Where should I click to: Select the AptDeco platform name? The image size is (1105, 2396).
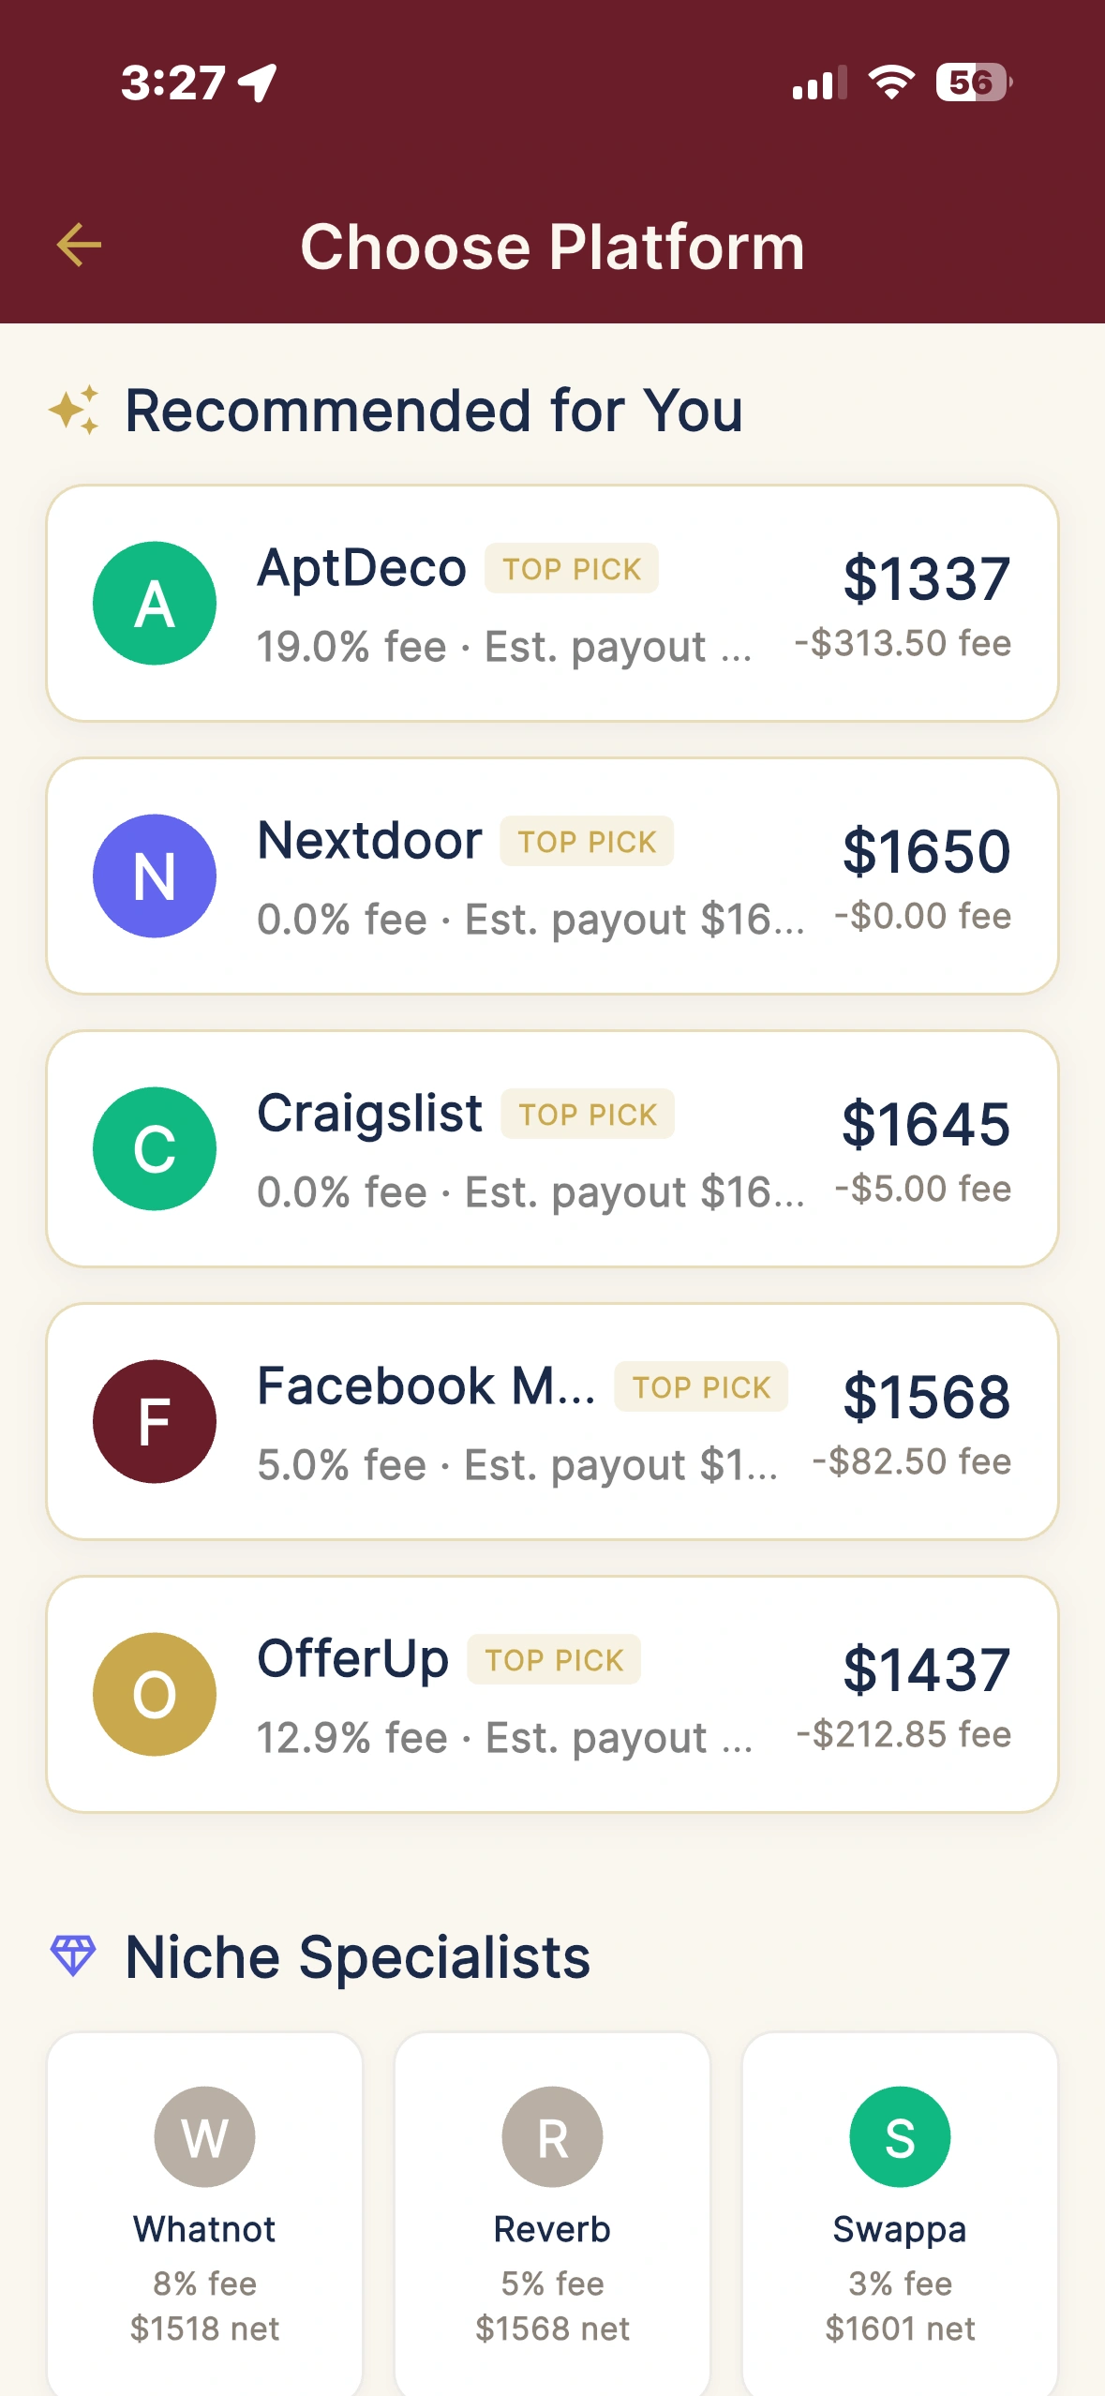pos(362,568)
